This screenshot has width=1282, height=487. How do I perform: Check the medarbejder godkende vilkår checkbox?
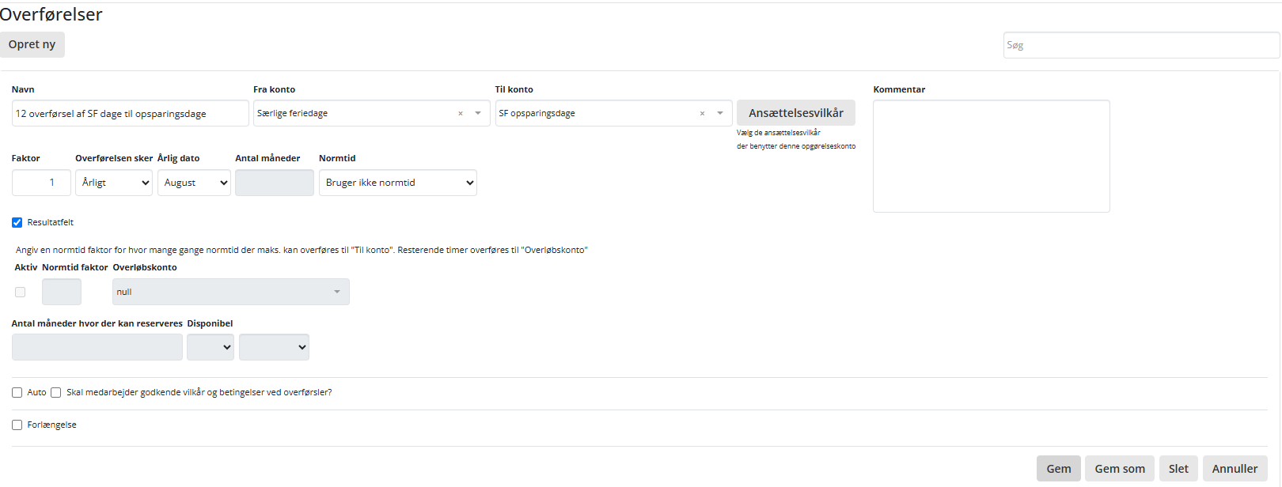point(56,393)
